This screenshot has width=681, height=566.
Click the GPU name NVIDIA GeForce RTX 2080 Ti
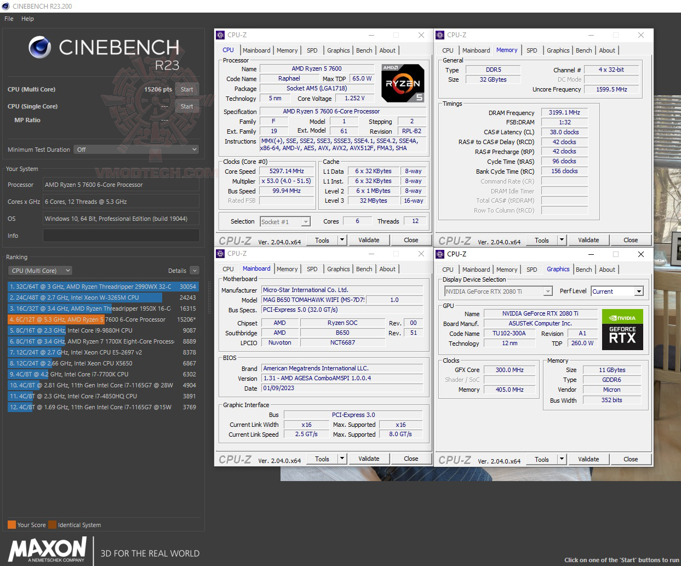click(x=540, y=313)
